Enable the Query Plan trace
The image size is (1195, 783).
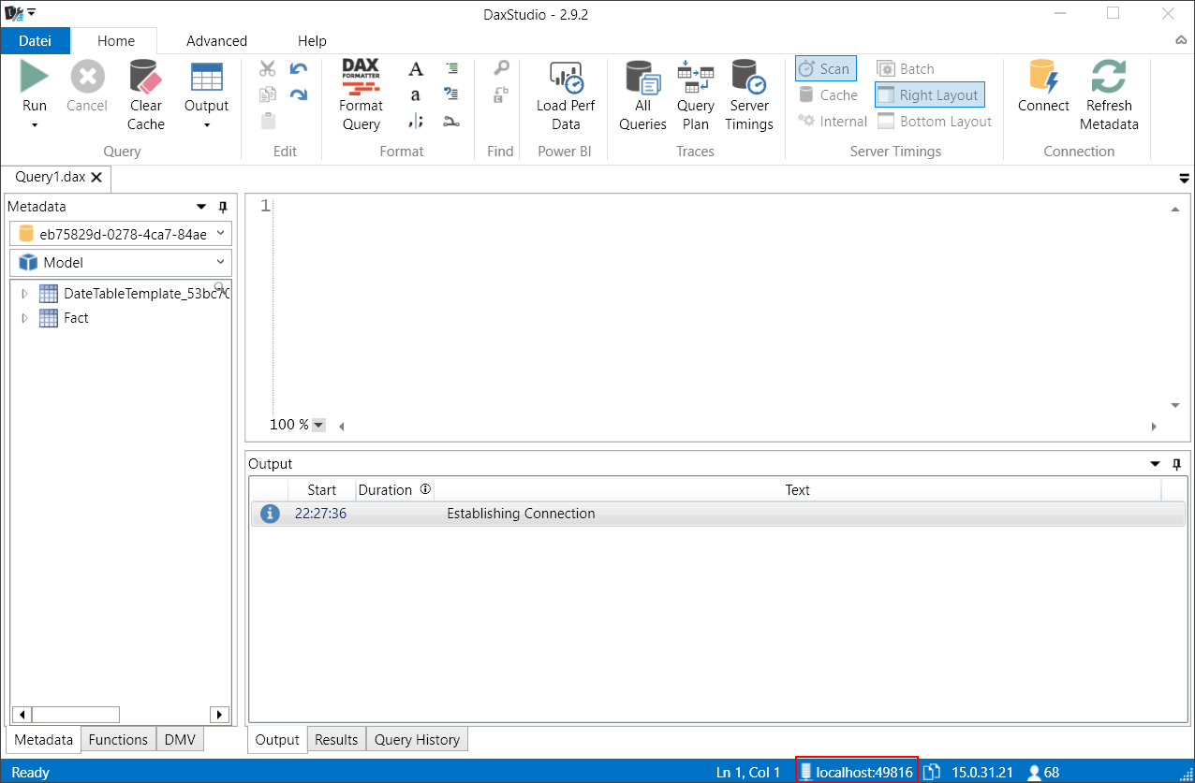click(696, 97)
